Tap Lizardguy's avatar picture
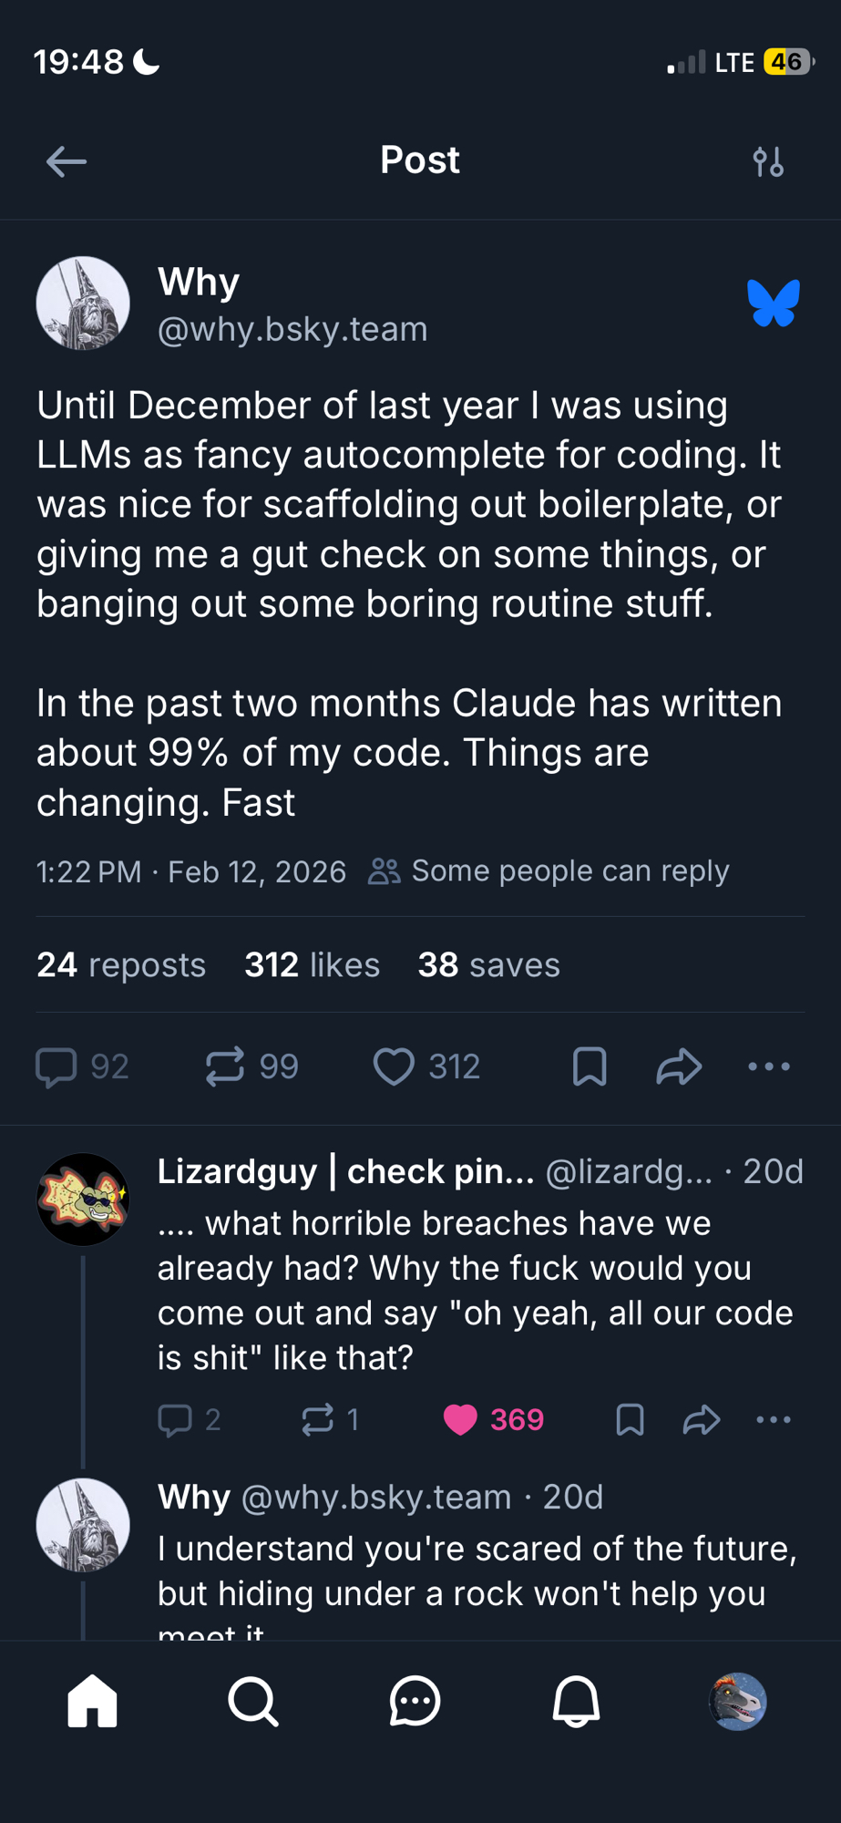Viewport: 841px width, 1823px height. (x=83, y=1200)
